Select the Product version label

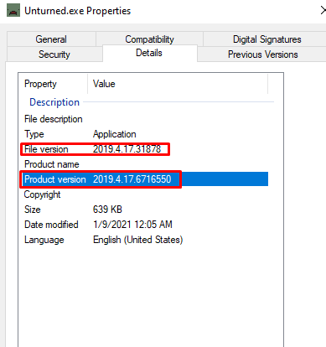(x=55, y=179)
